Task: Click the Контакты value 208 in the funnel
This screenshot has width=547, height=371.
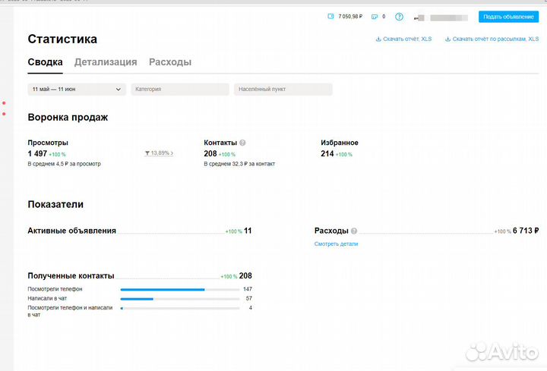Action: (210, 153)
